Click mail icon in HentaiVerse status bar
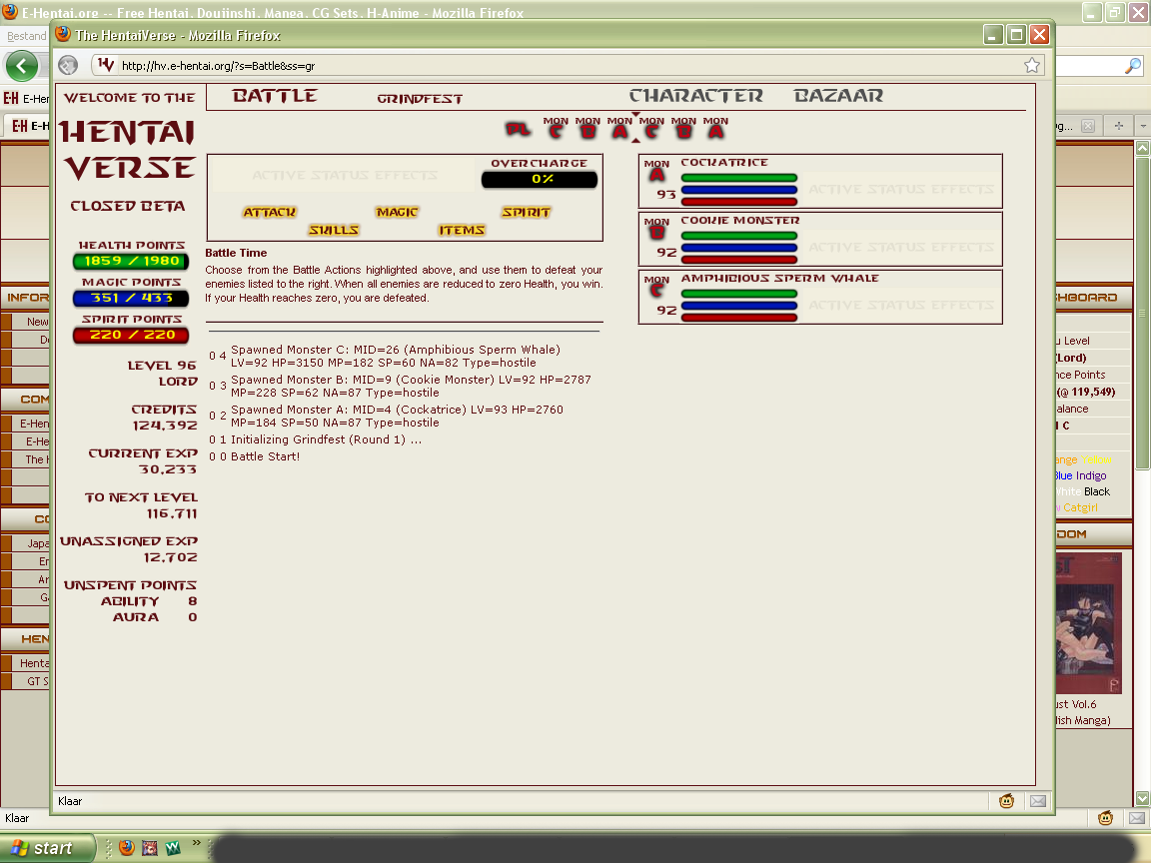The image size is (1151, 863). point(1038,801)
